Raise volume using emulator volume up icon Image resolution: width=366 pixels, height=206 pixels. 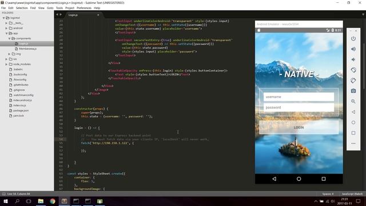(x=353, y=49)
